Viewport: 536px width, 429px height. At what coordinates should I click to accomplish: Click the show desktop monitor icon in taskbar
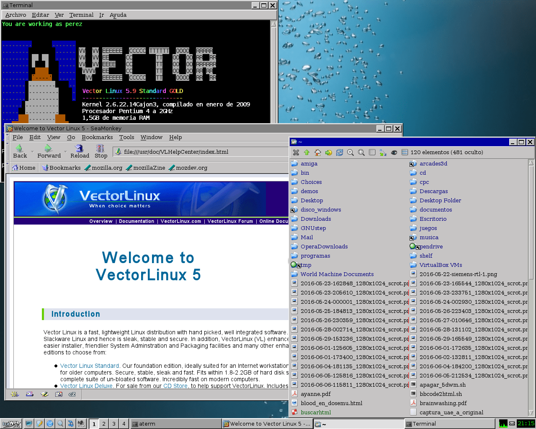[x=29, y=424]
